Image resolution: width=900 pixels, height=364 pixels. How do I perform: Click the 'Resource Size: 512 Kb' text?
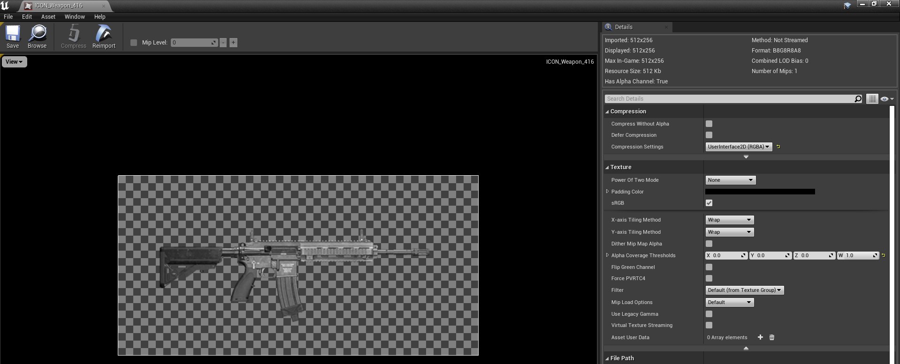[x=633, y=71]
